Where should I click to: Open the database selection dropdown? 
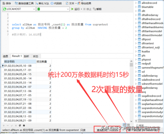(53, 9)
